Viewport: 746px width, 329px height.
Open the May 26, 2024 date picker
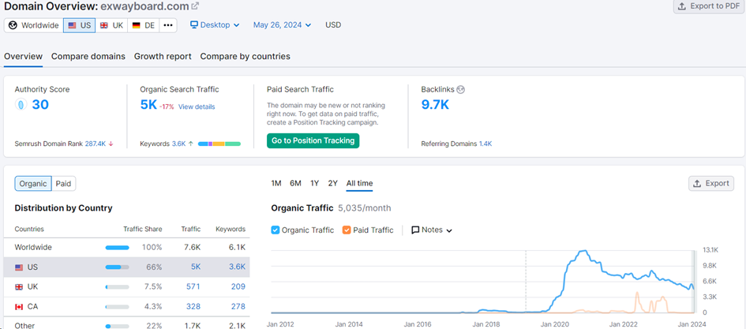tap(284, 25)
